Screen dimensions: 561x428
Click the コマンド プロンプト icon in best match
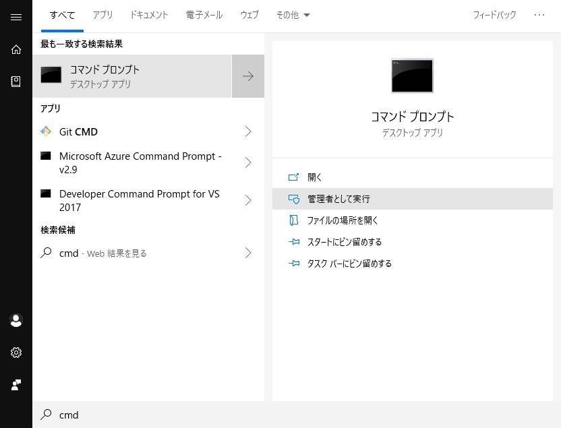pos(51,75)
